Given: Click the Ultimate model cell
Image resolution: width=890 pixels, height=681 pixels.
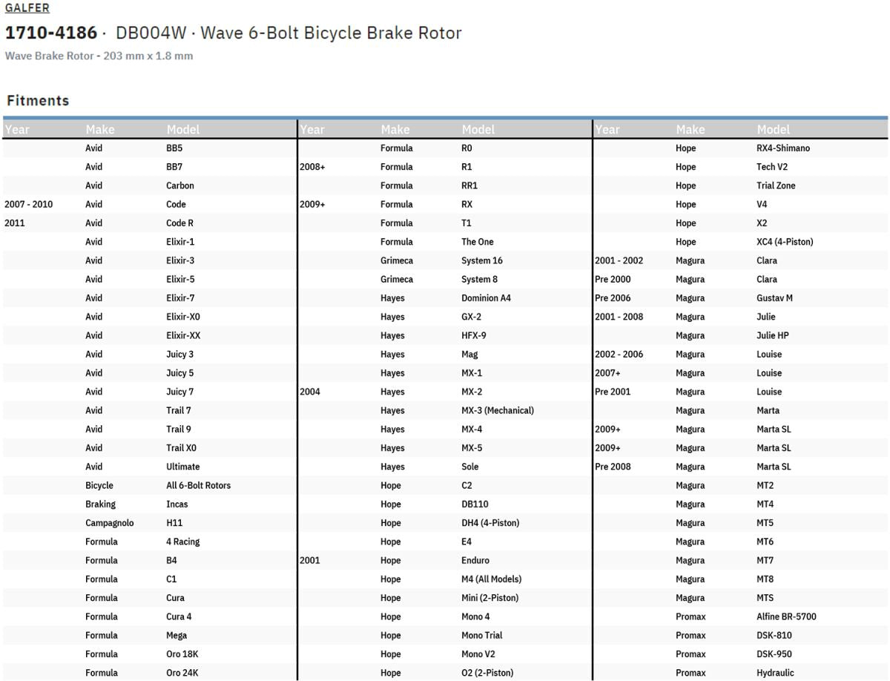Looking at the screenshot, I should click(183, 467).
